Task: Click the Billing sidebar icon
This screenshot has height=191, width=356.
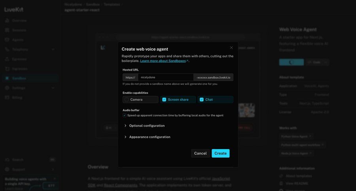Action: pos(7,97)
